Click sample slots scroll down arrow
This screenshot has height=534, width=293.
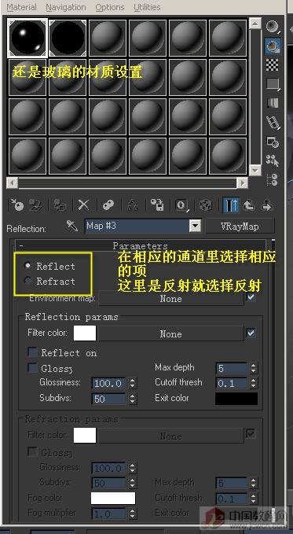pos(255,170)
